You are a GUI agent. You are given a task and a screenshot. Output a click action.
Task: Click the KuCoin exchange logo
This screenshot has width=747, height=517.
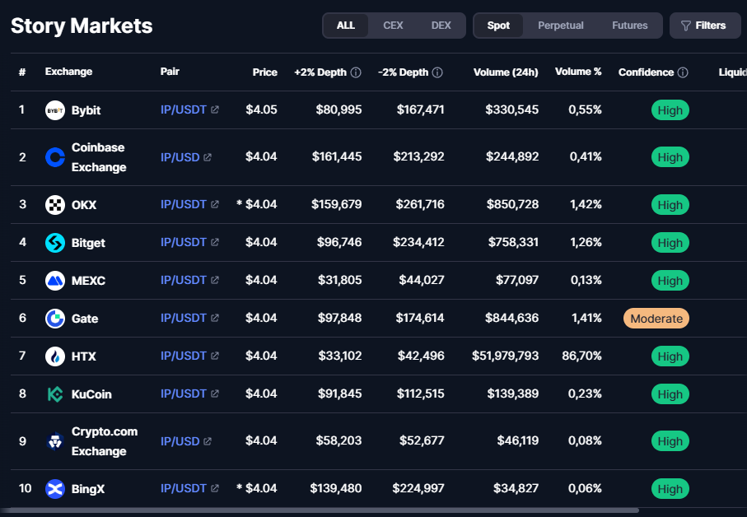[55, 394]
